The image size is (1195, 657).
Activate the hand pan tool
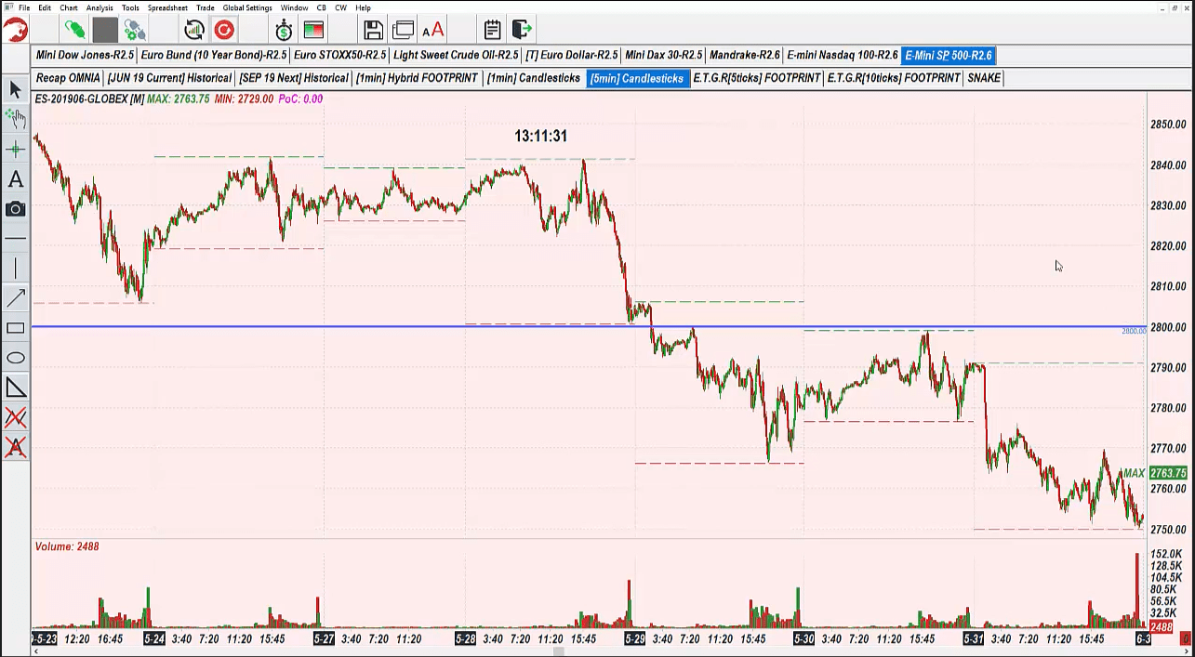15,118
